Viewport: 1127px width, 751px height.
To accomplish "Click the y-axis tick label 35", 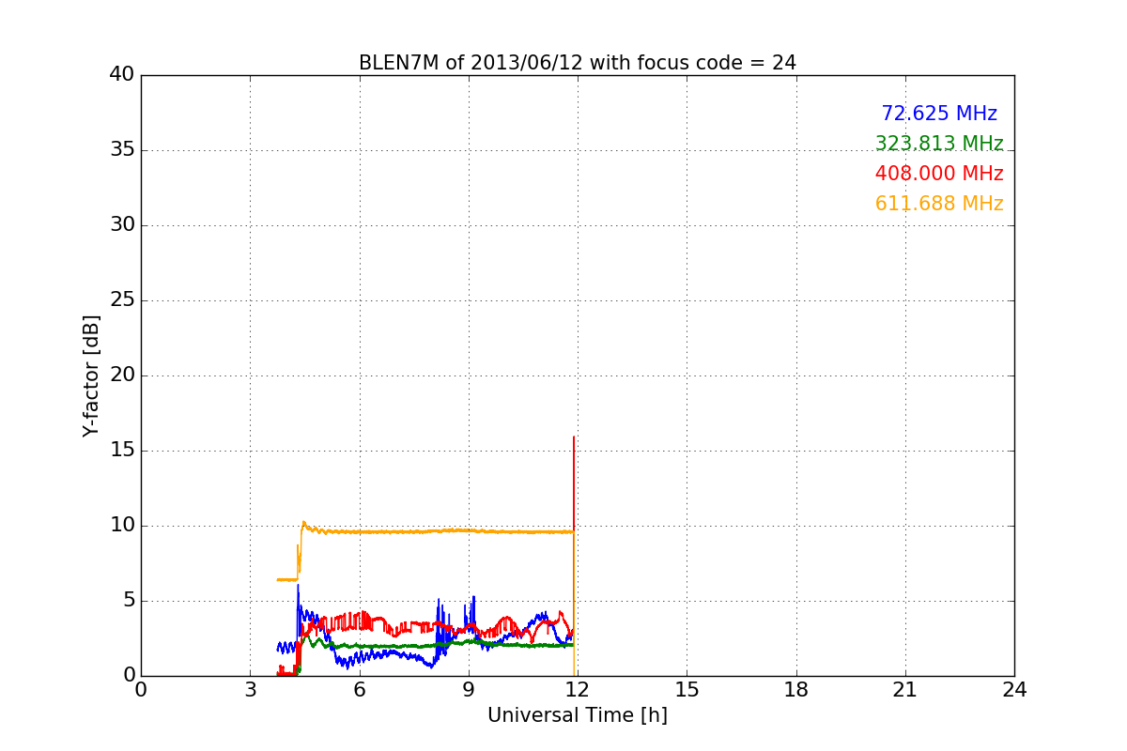I will (x=122, y=150).
